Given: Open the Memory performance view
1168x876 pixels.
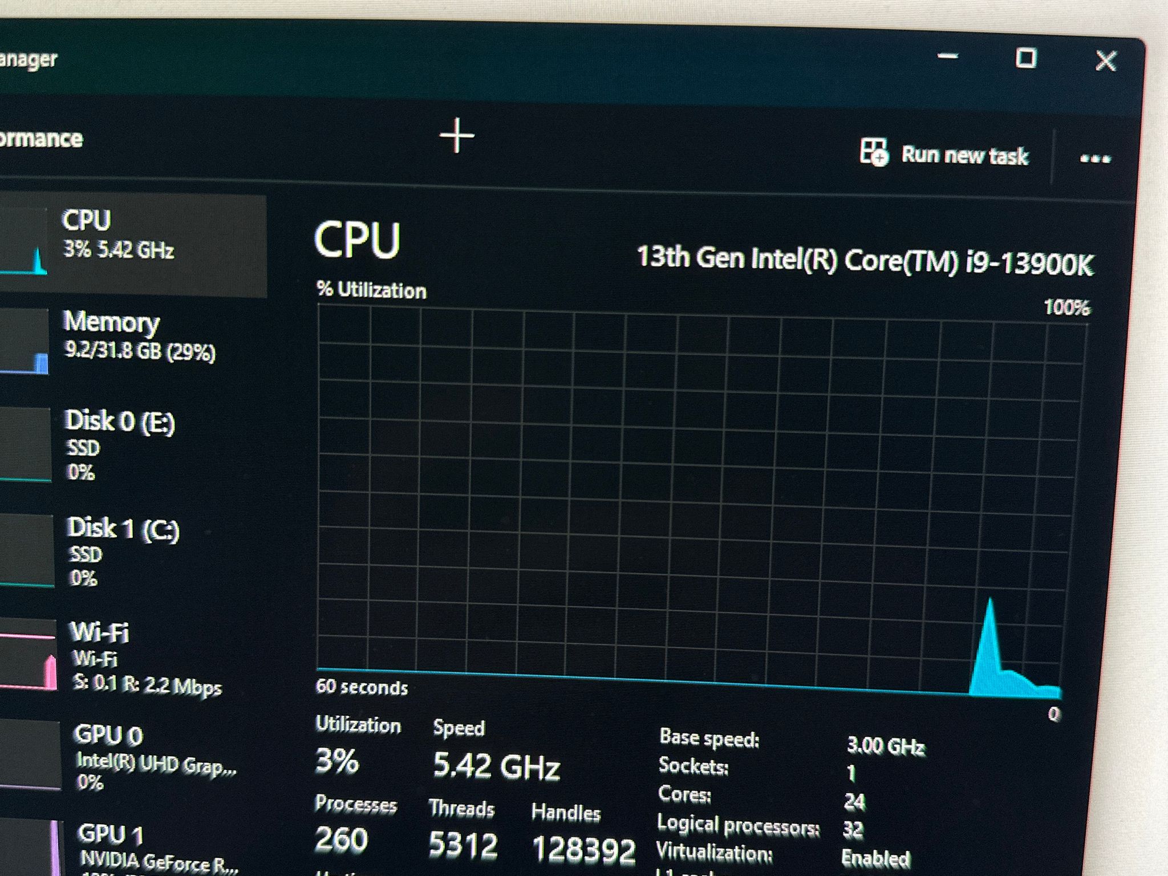Looking at the screenshot, I should pyautogui.click(x=132, y=344).
